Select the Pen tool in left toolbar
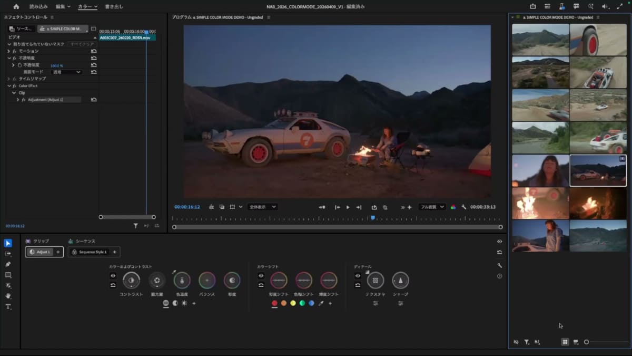The width and height of the screenshot is (632, 356). [x=8, y=264]
